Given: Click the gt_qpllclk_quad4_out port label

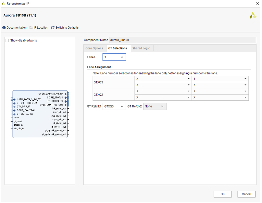Looking at the screenshot, I should point(55,131).
